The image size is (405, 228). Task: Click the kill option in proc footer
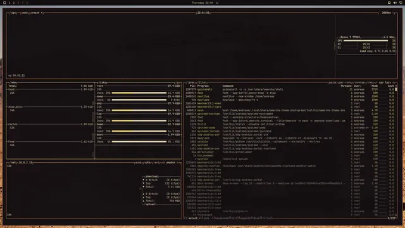234,218
